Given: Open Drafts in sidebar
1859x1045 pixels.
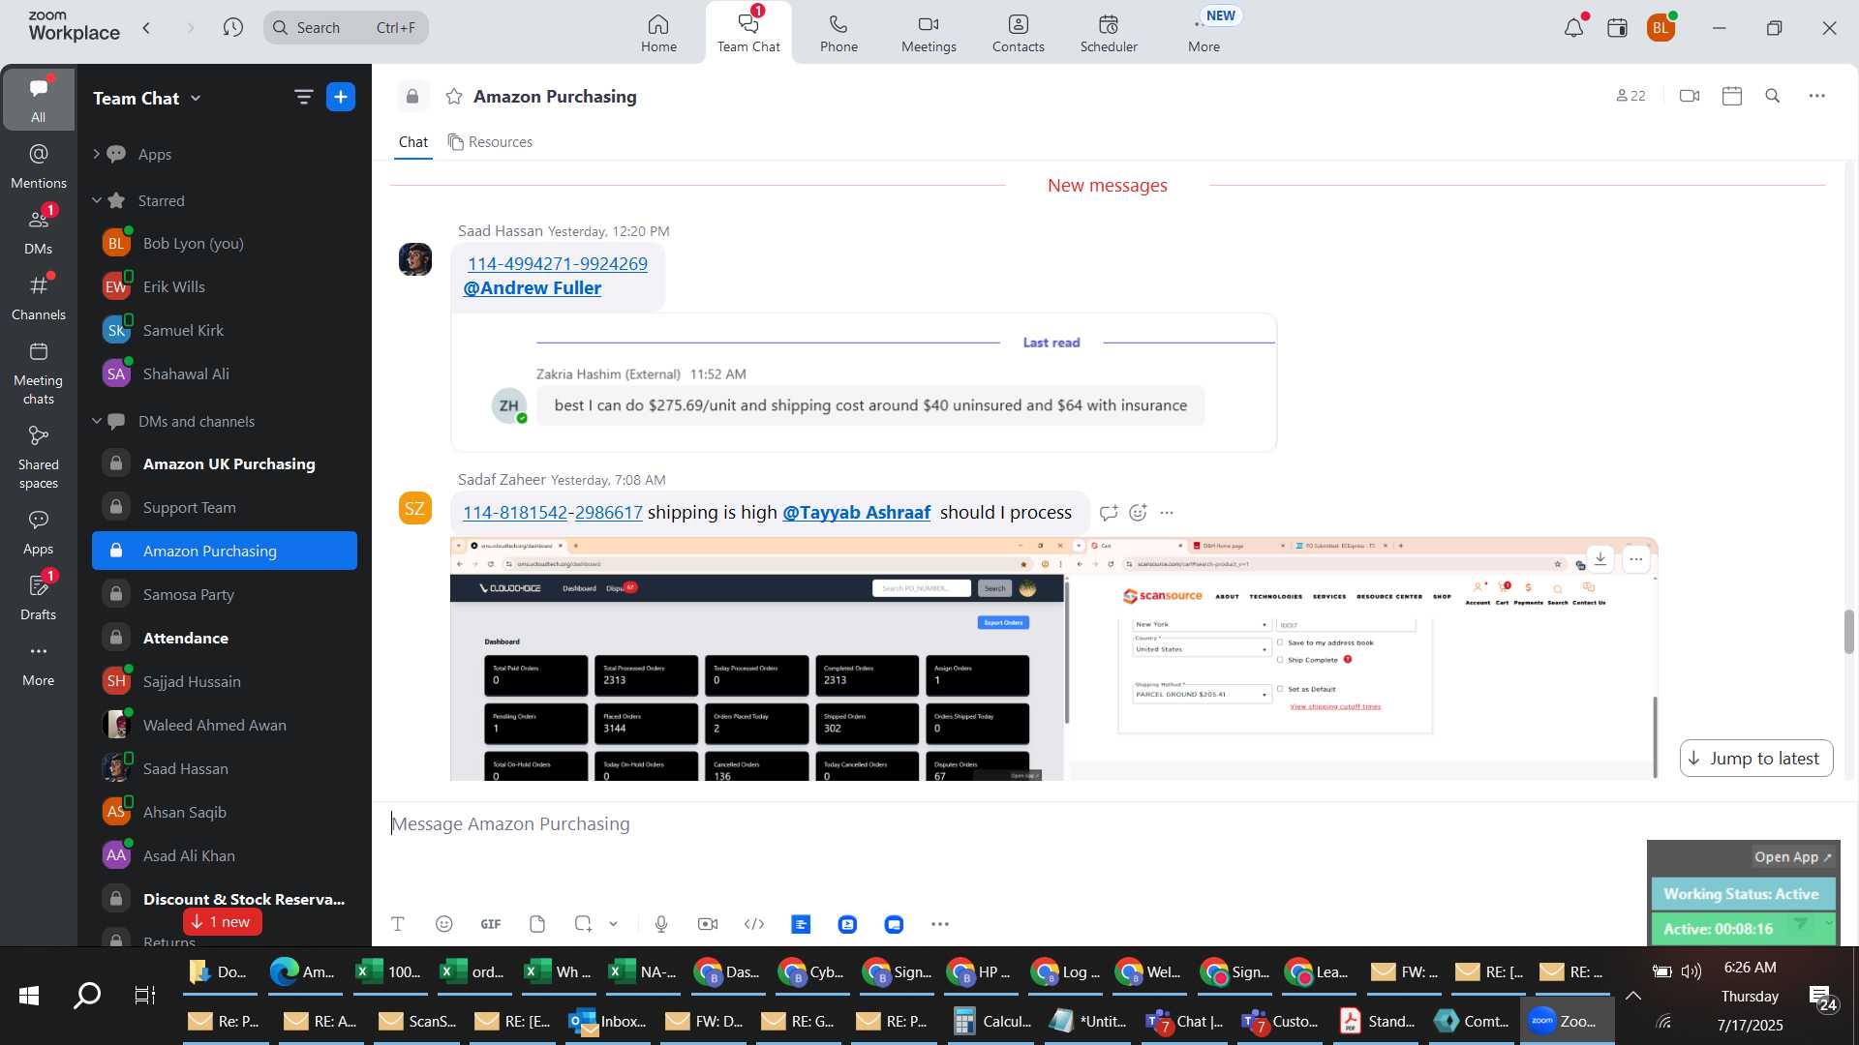Looking at the screenshot, I should pyautogui.click(x=39, y=597).
